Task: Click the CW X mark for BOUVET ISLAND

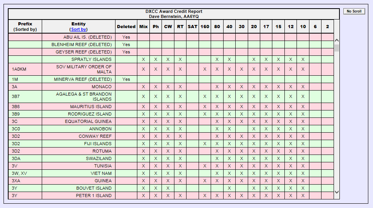Action: coord(168,188)
